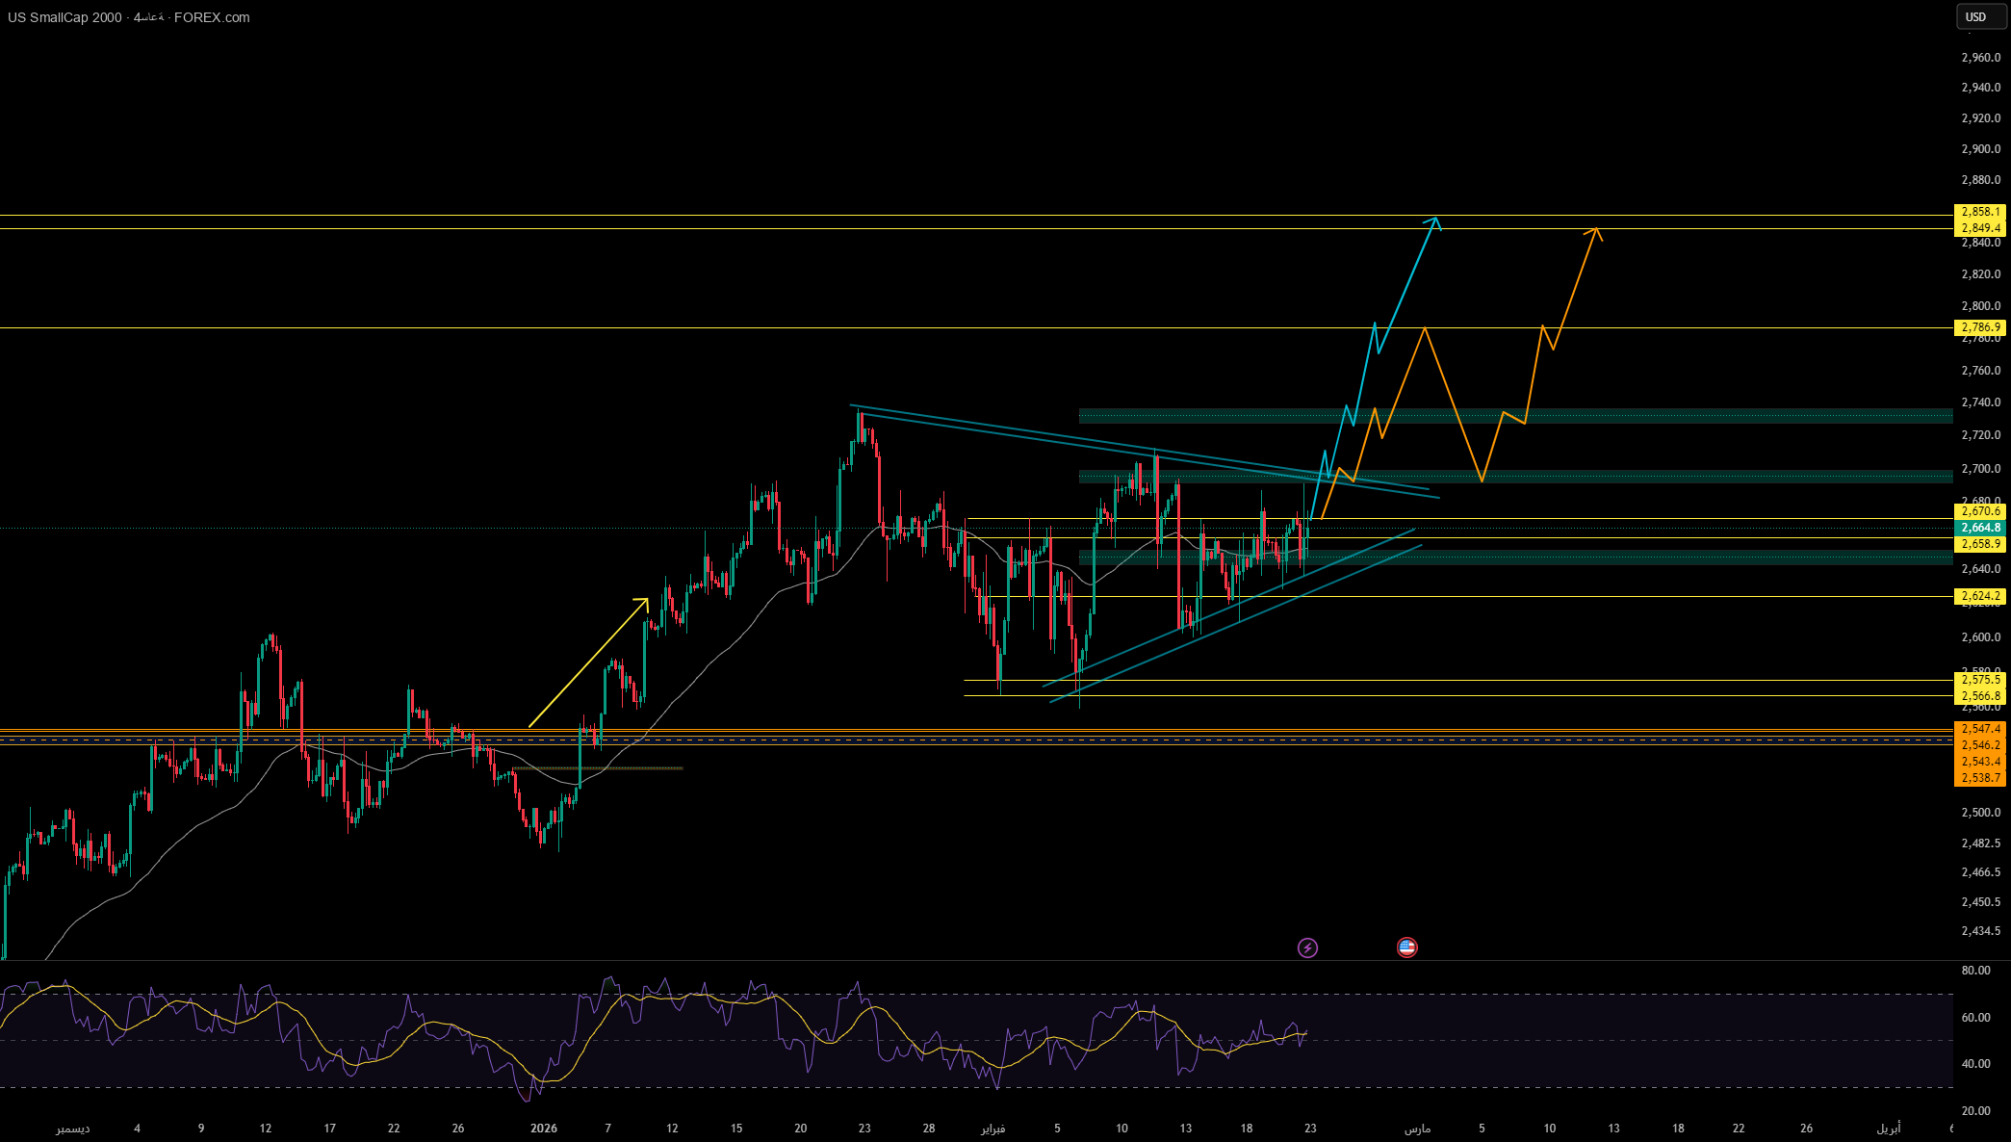The image size is (2011, 1142).
Task: Click the 2,566.8 yellow price label
Action: (1979, 695)
